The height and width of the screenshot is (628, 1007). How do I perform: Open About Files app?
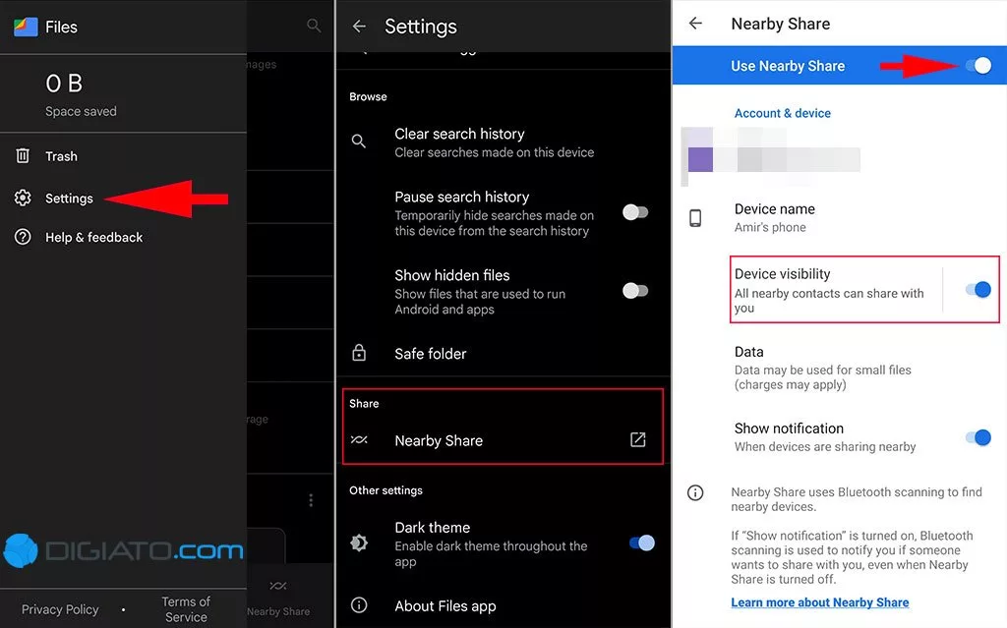tap(503, 606)
